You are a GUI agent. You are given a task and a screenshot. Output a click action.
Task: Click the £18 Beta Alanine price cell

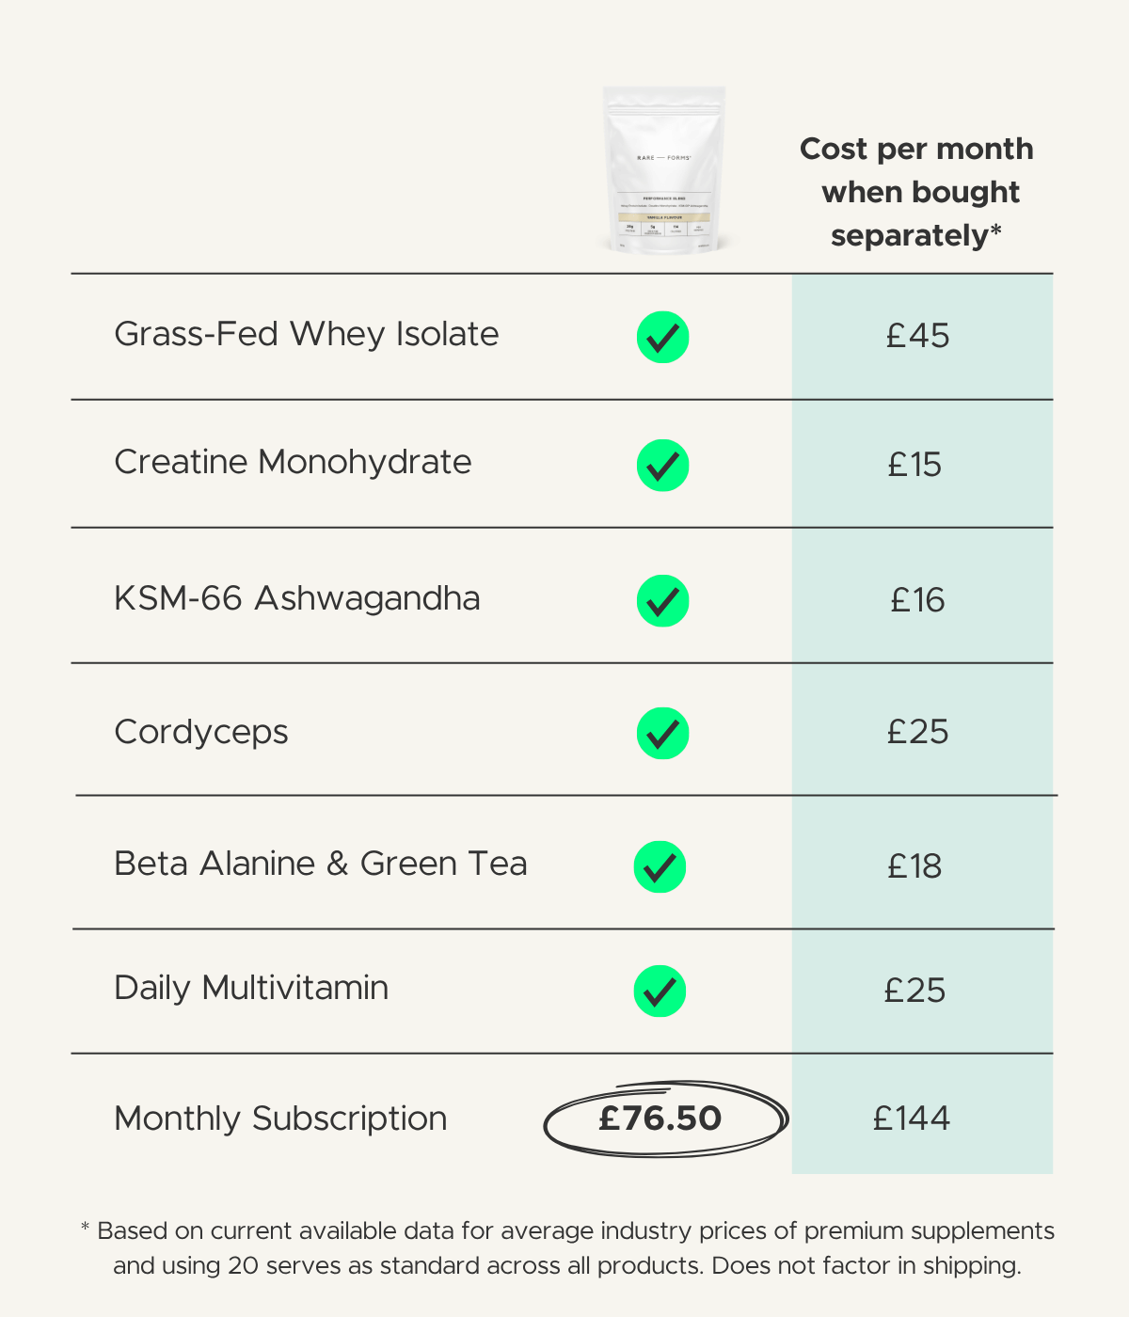(x=922, y=863)
